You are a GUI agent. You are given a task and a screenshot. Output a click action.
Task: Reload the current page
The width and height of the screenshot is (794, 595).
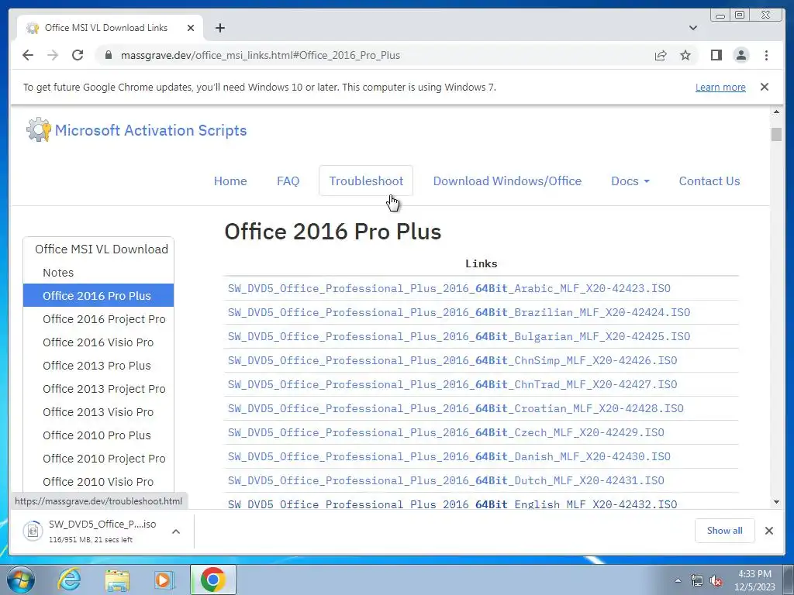[x=78, y=55]
